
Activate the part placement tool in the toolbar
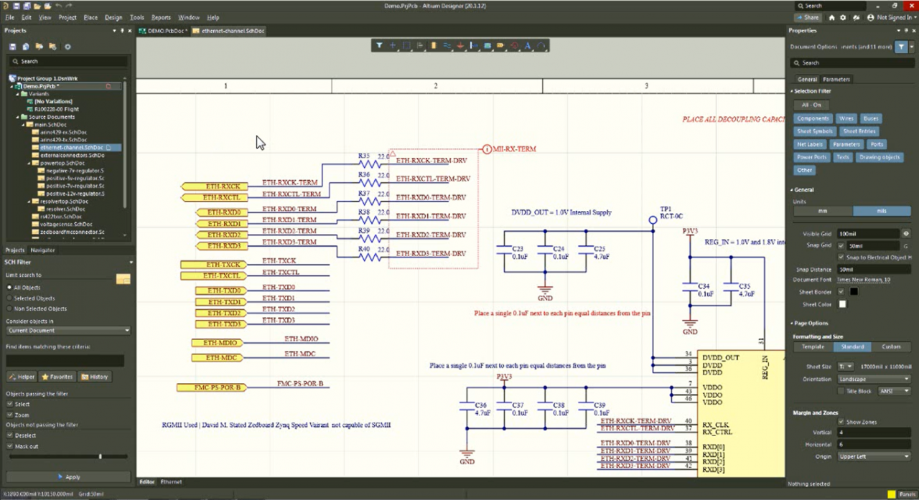pyautogui.click(x=434, y=45)
